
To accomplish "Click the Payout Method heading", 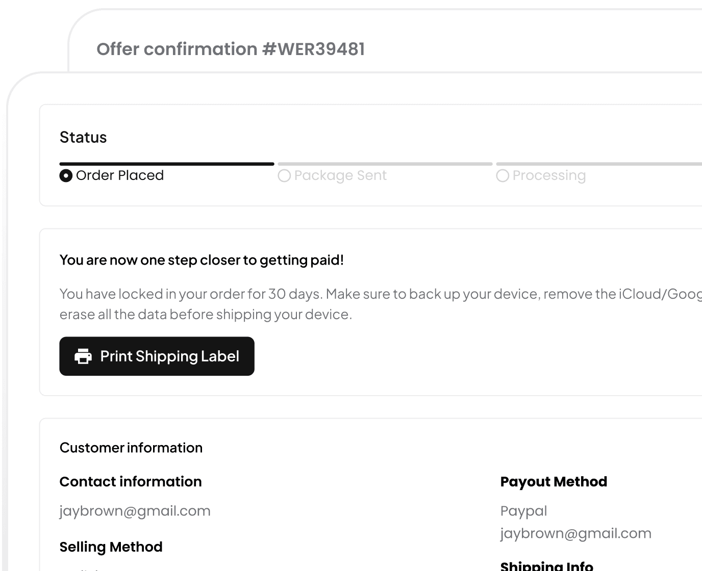I will (554, 482).
